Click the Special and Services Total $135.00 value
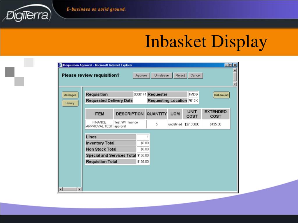Viewport: 298px width, 223px height. pos(143,155)
